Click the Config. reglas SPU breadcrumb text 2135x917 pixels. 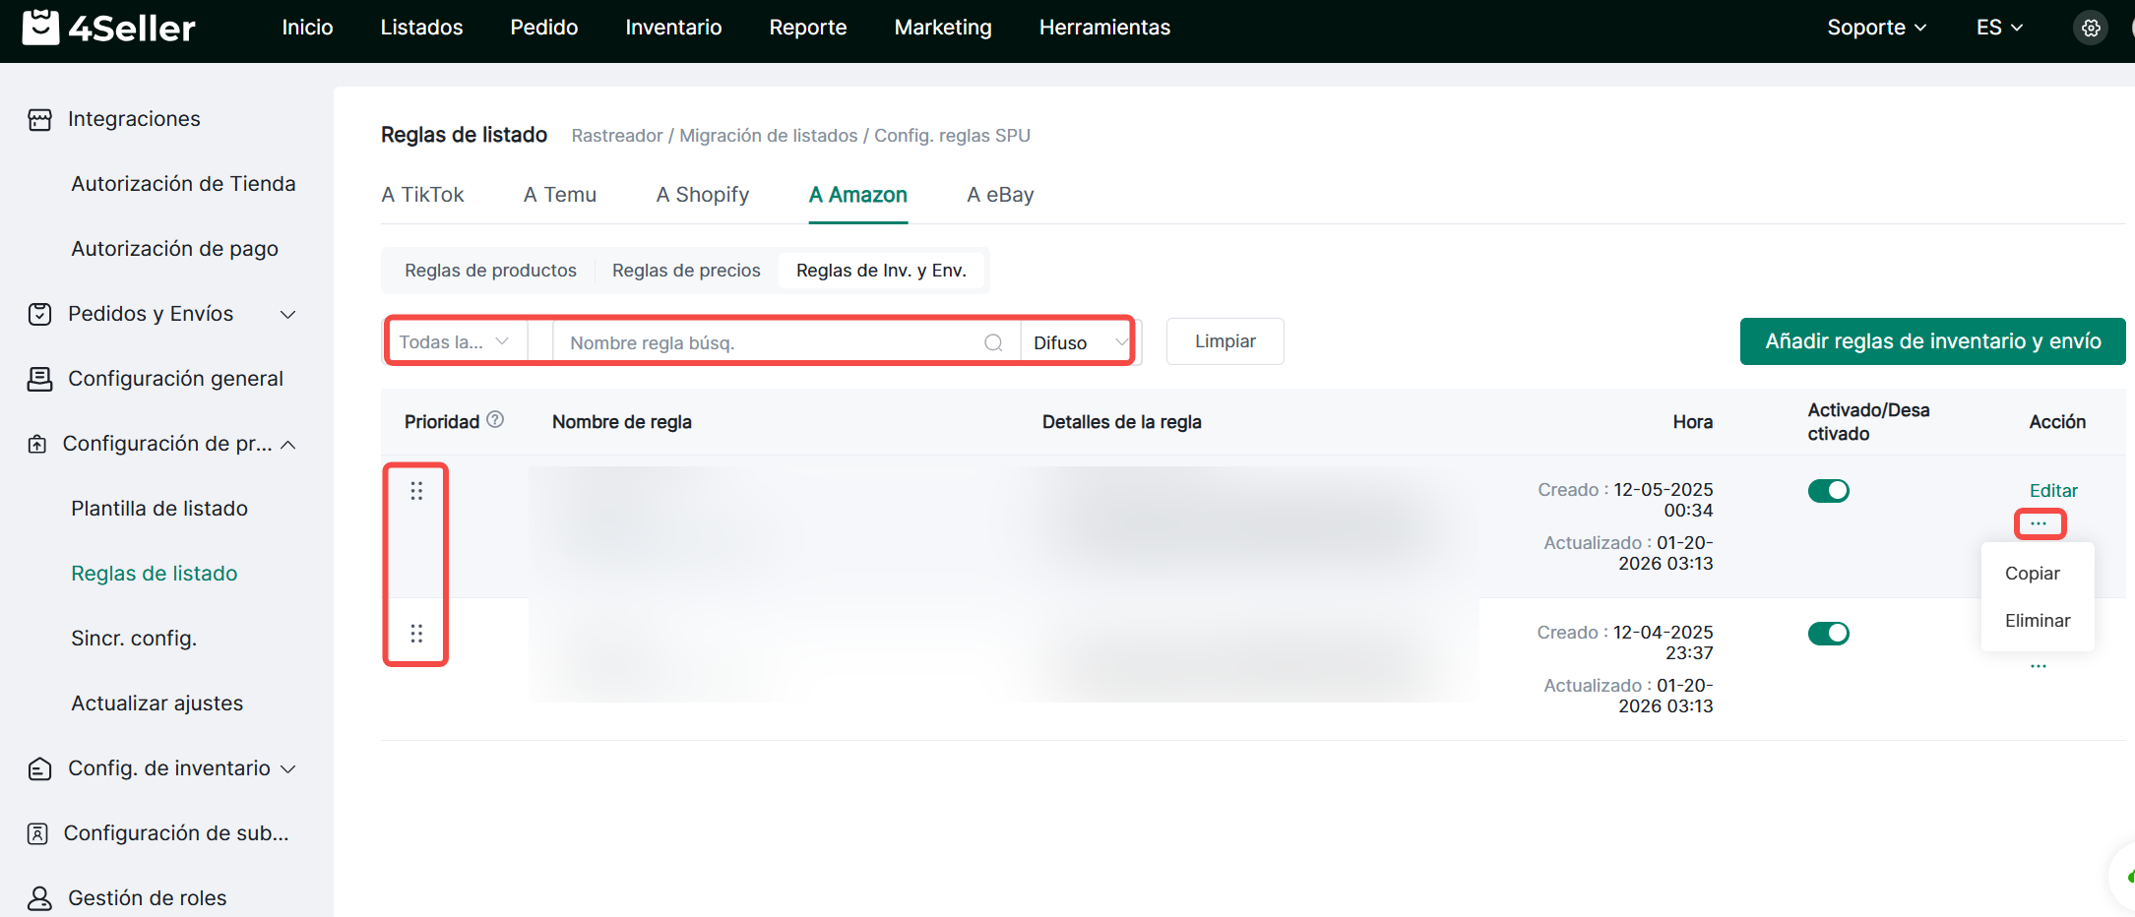click(x=952, y=136)
